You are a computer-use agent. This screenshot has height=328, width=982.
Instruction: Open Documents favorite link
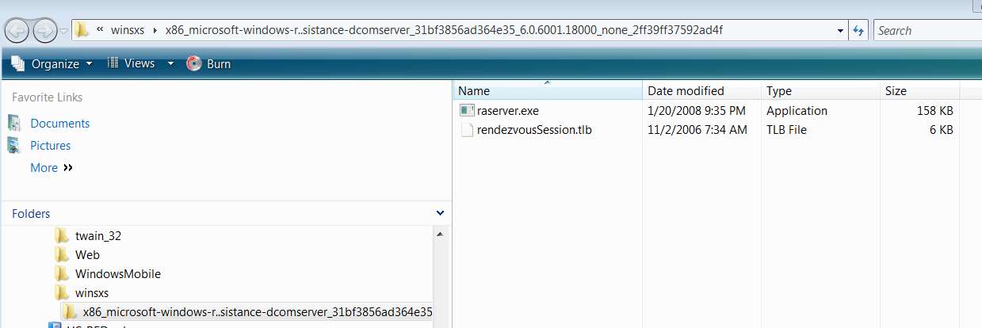[59, 124]
